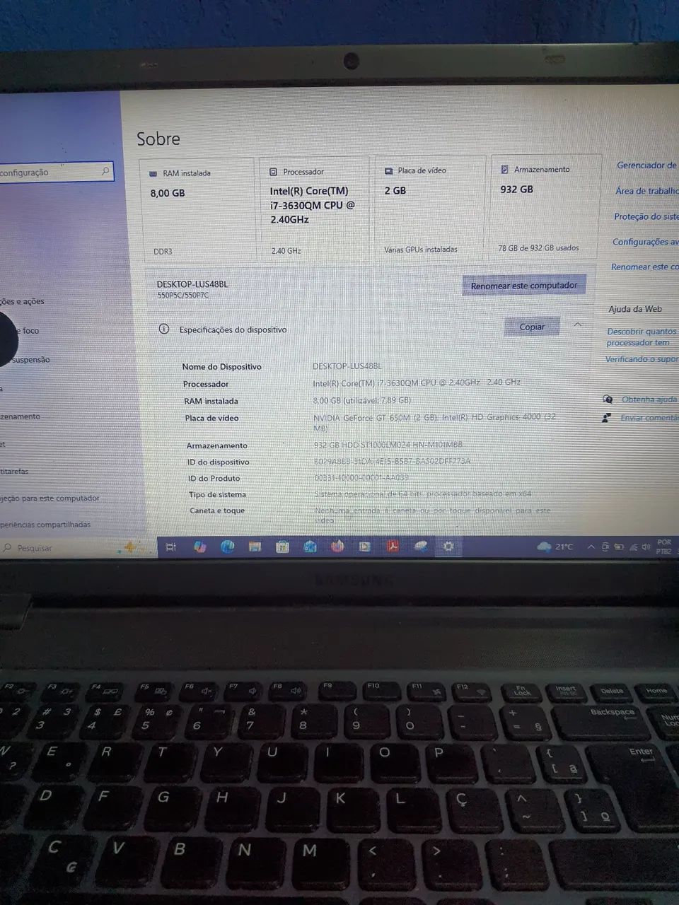Image resolution: width=679 pixels, height=905 pixels.
Task: Select the 8,00 GB RAM instalada value
Action: click(361, 400)
